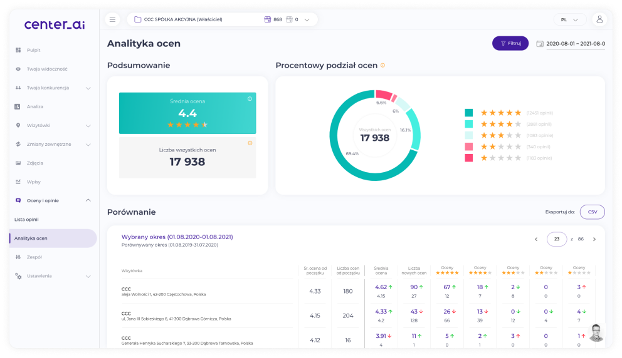Viewport: 622px width, 358px height.
Task: Click the Filtruj button
Action: [x=510, y=43]
